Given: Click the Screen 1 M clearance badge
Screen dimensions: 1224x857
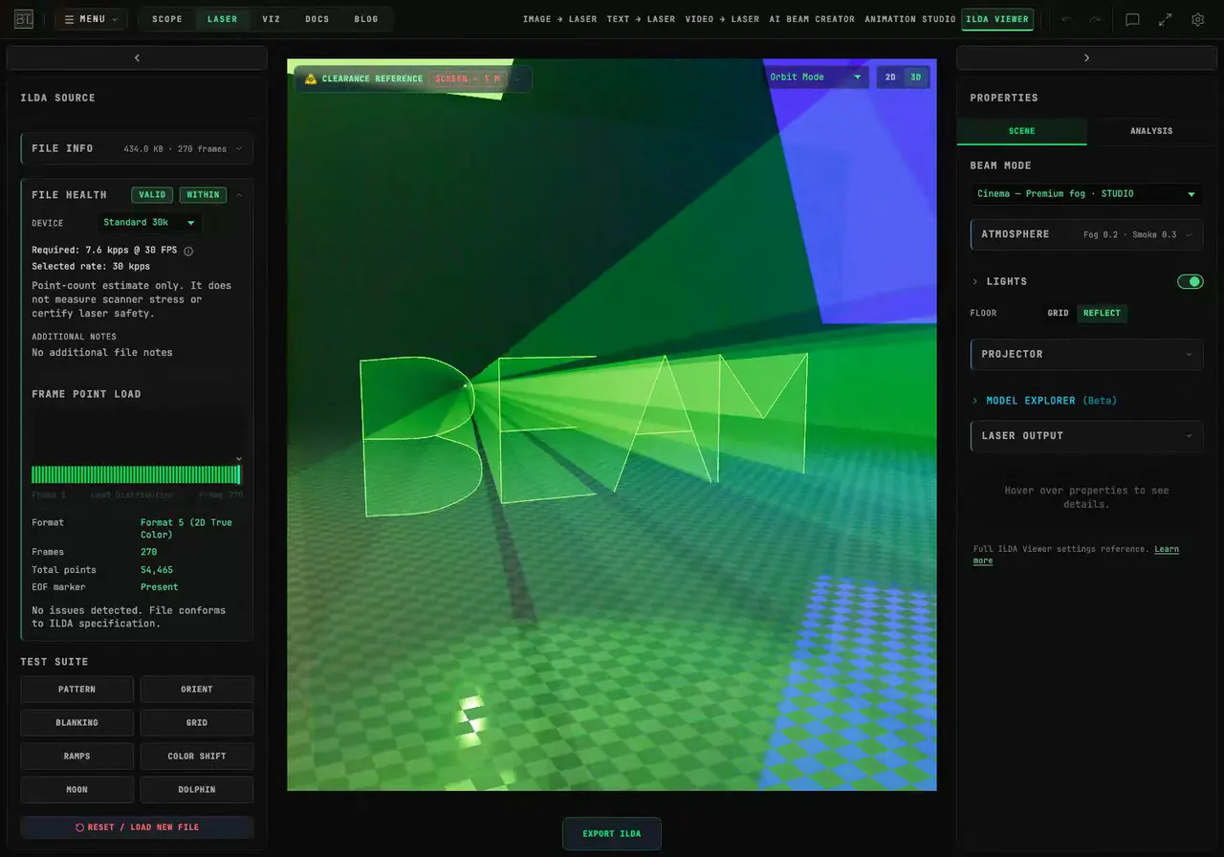Looking at the screenshot, I should coord(468,78).
